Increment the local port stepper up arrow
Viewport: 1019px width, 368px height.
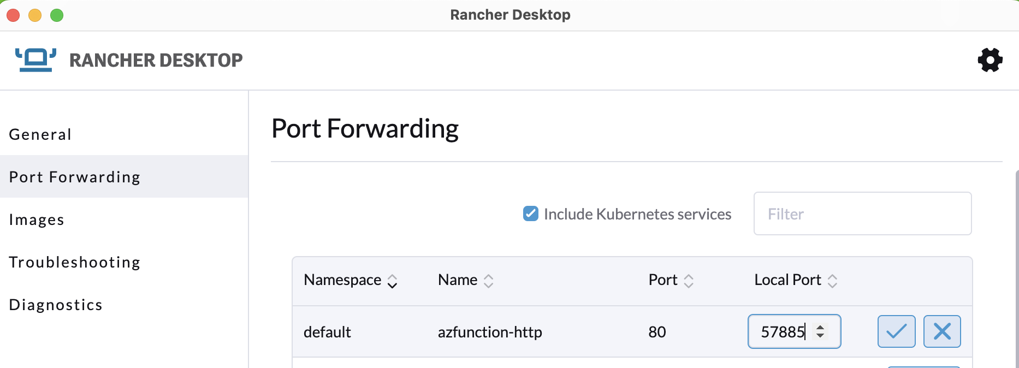[x=820, y=327]
